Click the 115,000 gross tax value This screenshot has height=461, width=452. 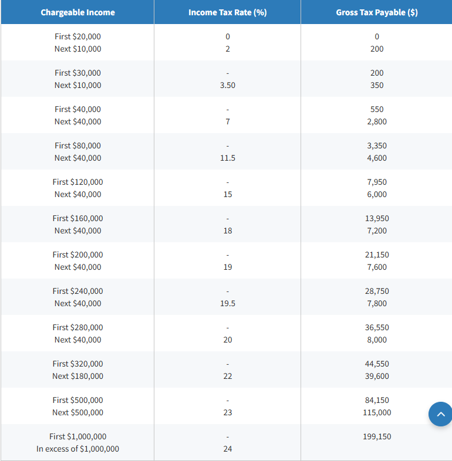tap(377, 412)
